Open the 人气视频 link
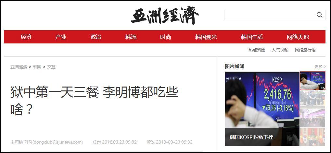The width and height of the screenshot is (331, 153). coord(280,50)
